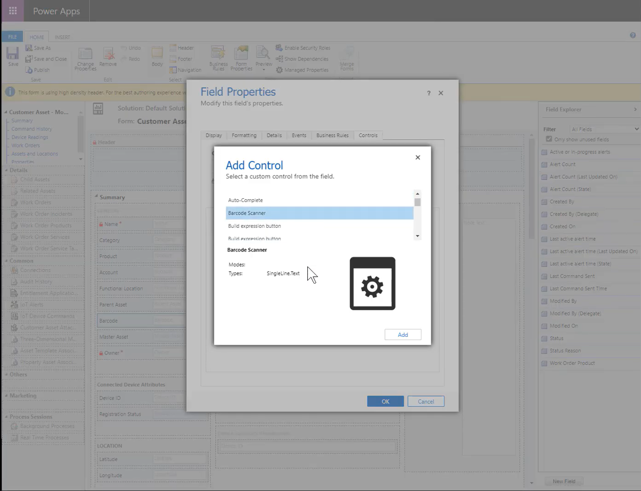Open the Formatting tab in Field Properties

[244, 135]
